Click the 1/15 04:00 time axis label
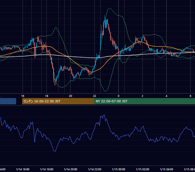This screenshot has width=195, height=172. pos(167,169)
